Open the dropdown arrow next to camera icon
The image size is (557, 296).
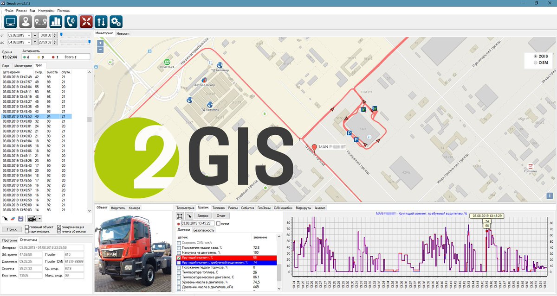(x=39, y=219)
